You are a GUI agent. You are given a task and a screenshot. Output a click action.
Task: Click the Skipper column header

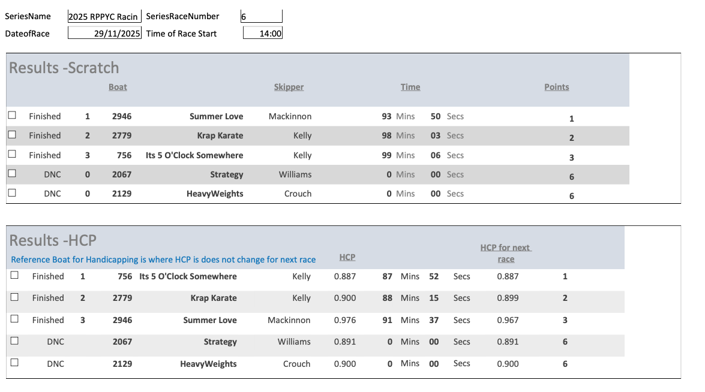pyautogui.click(x=289, y=87)
